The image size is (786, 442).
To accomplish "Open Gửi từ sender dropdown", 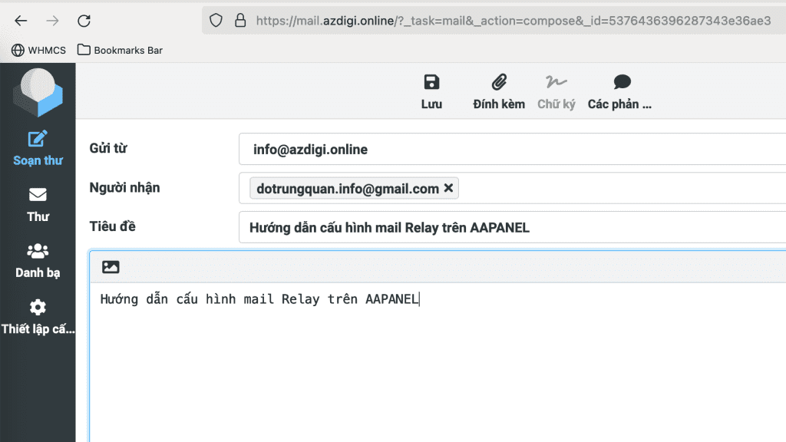I will pos(512,149).
